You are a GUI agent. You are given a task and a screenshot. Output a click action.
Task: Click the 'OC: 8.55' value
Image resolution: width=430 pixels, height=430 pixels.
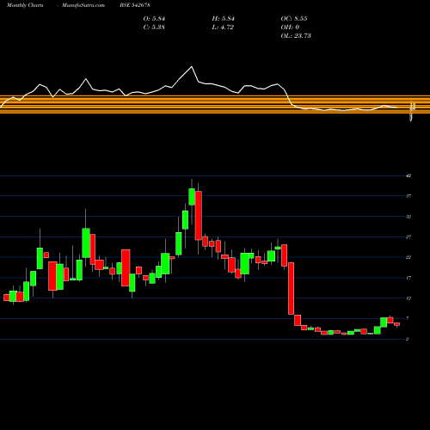coord(294,19)
